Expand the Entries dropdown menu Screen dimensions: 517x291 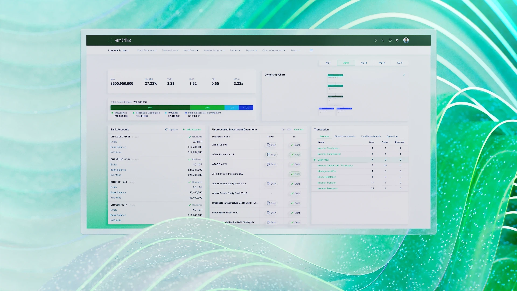coord(235,50)
